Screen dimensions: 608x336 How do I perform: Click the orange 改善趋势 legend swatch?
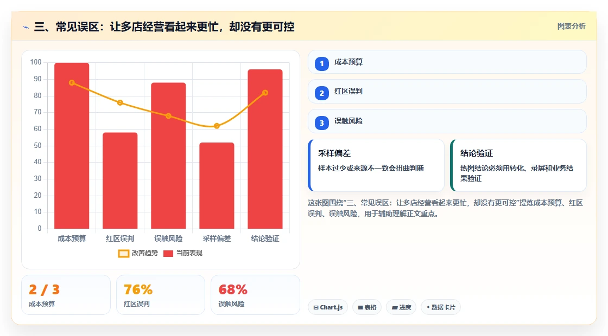point(124,254)
